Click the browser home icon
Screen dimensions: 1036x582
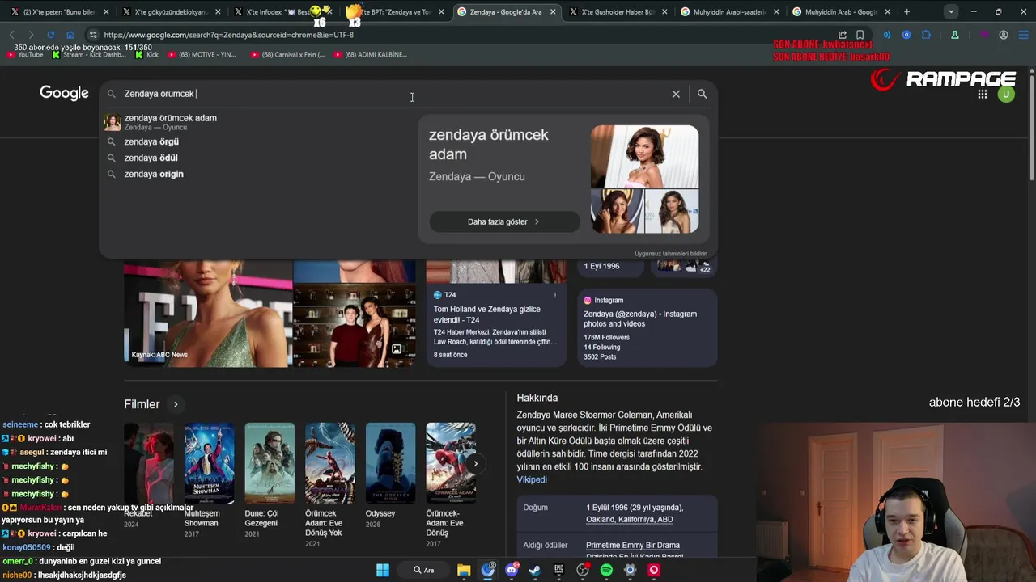(x=70, y=35)
